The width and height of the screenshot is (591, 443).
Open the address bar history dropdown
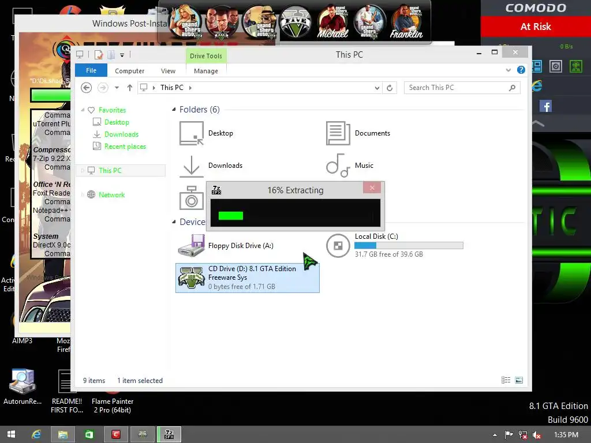(376, 88)
